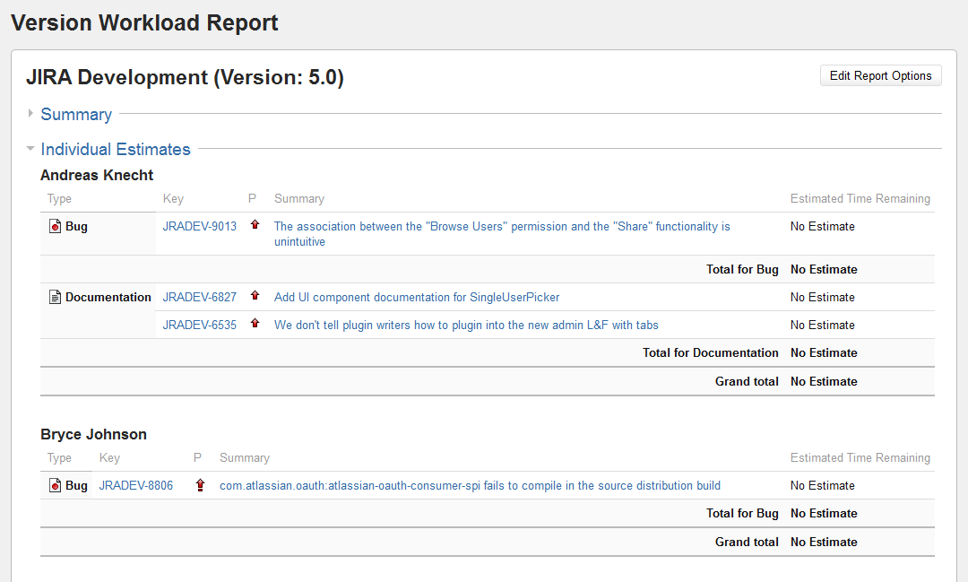Open the atlassian-oauth-consumer-spi compile failure summary

click(470, 486)
